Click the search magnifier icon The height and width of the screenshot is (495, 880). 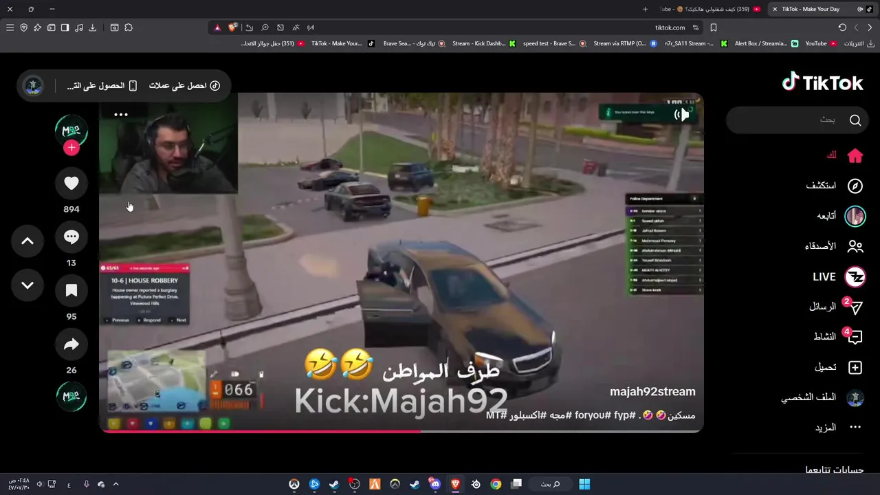pyautogui.click(x=855, y=120)
